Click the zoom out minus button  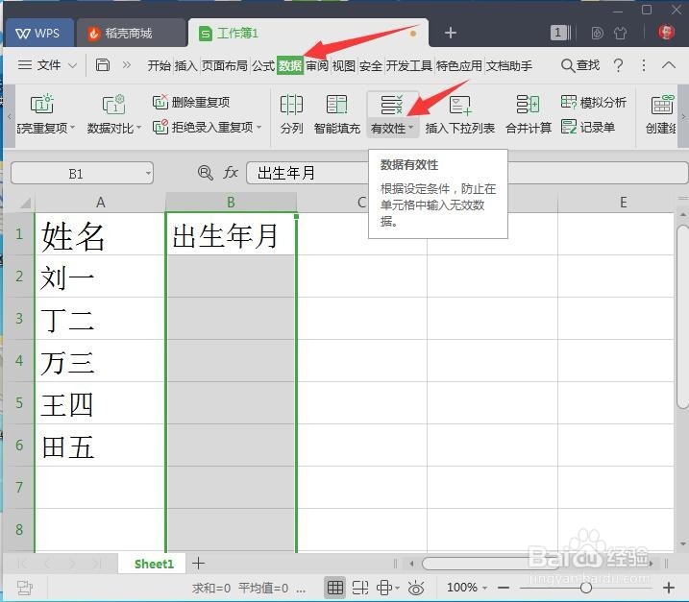click(x=504, y=588)
